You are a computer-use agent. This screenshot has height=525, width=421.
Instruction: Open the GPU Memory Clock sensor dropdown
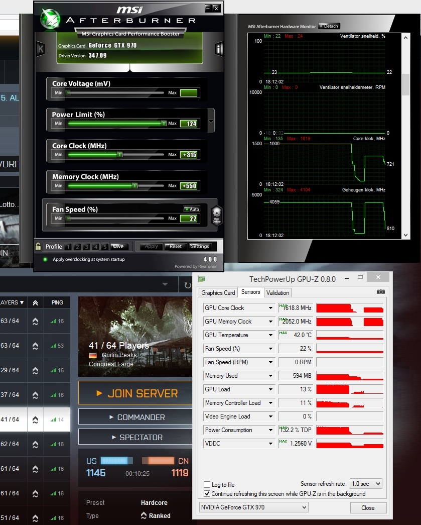click(270, 322)
